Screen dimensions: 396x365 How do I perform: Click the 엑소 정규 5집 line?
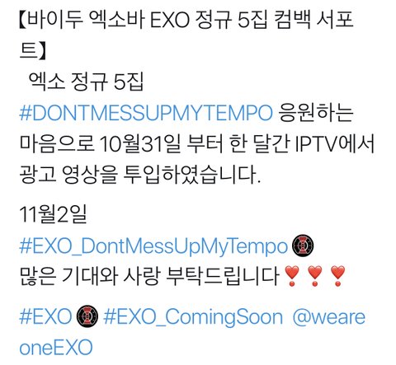pyautogui.click(x=86, y=82)
